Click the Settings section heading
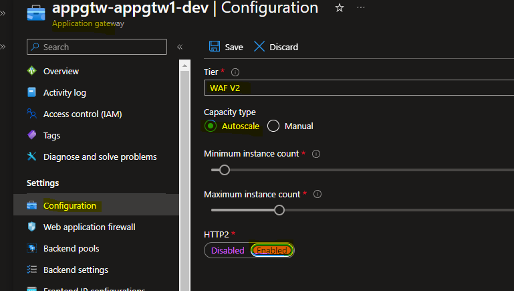Image resolution: width=514 pixels, height=291 pixels. [x=43, y=183]
